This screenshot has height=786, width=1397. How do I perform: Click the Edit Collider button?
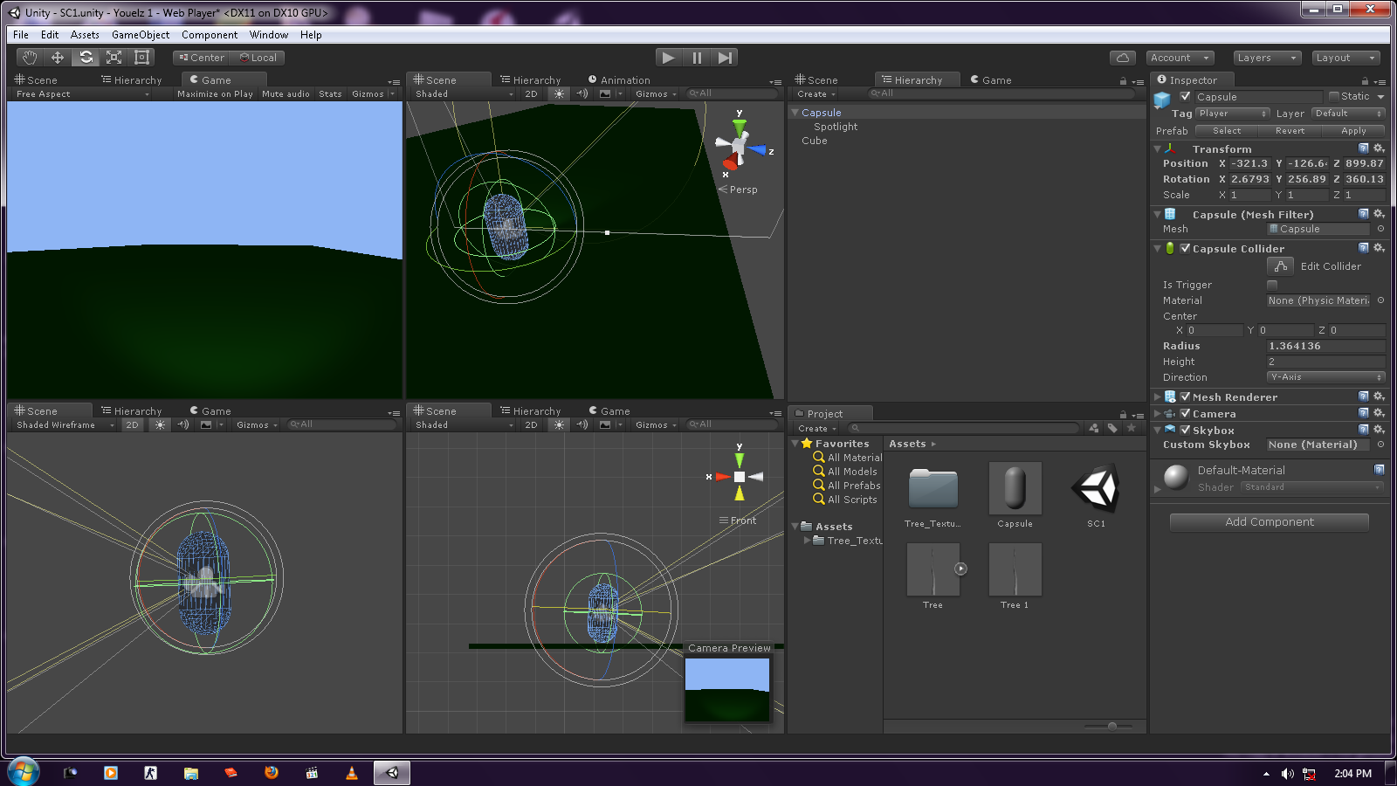pos(1280,266)
